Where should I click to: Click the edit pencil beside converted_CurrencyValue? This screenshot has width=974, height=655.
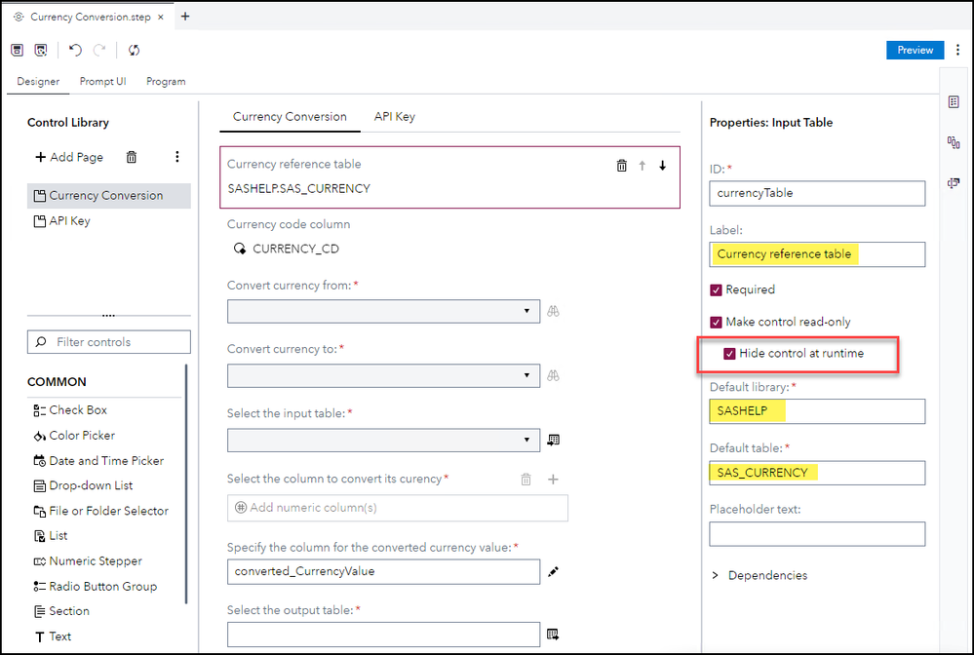(554, 572)
